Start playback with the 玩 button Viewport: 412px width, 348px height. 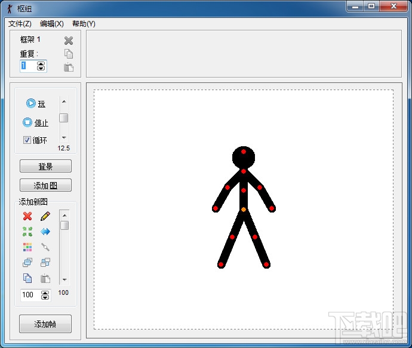click(36, 103)
